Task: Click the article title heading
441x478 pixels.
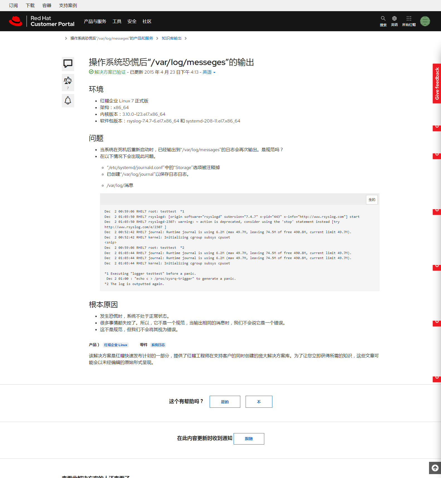Action: [x=171, y=62]
